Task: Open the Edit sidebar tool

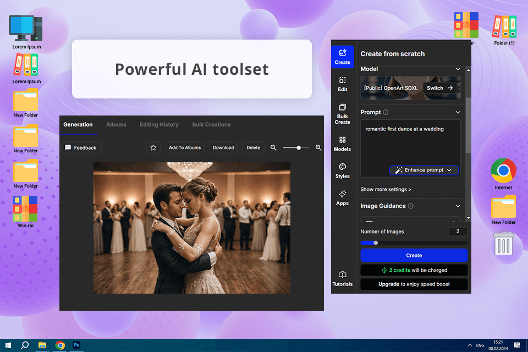Action: [x=342, y=84]
